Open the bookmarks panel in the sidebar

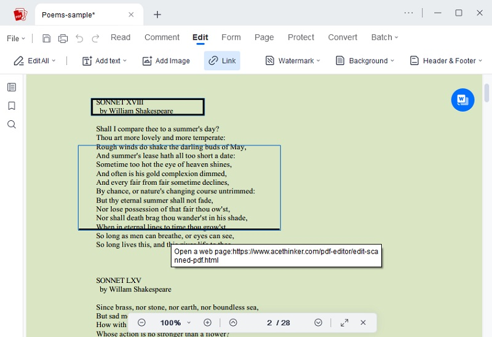tap(12, 106)
